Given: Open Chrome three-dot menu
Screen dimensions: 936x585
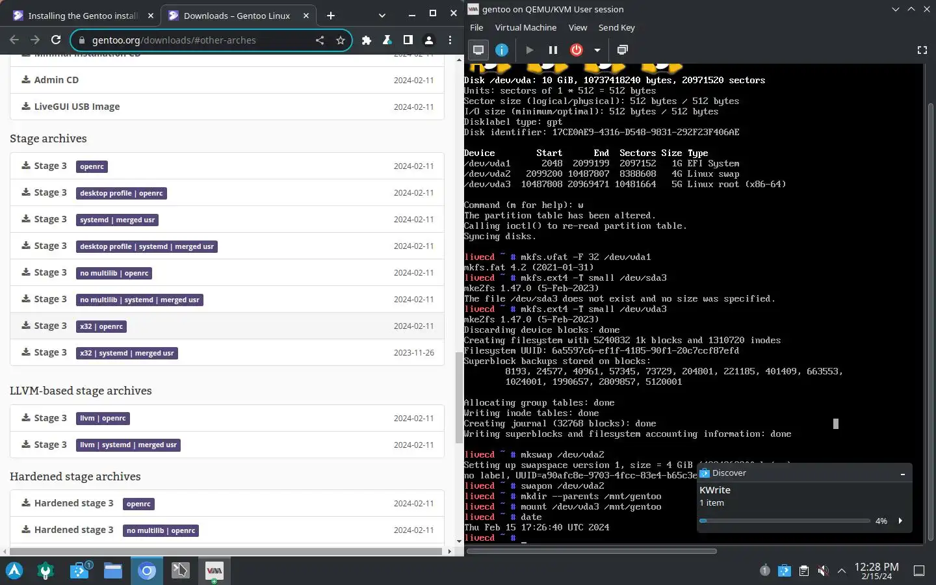Looking at the screenshot, I should pyautogui.click(x=450, y=40).
